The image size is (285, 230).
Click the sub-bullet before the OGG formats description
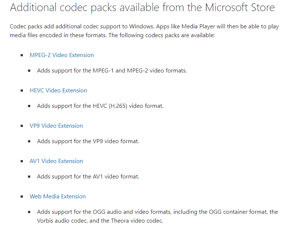point(29,212)
